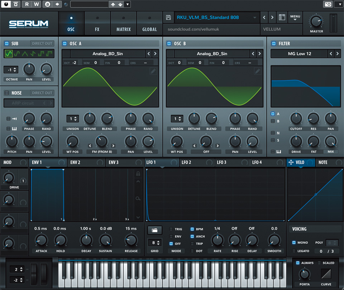344x290 pixels.
Task: Switch to the FX tab
Action: coord(97,24)
